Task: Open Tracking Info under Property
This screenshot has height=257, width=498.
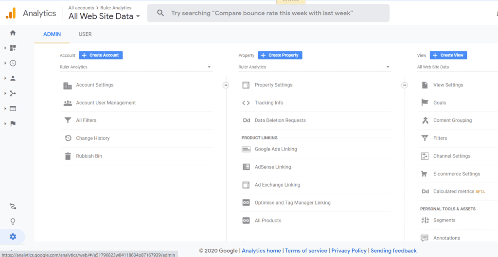Action: [x=268, y=103]
